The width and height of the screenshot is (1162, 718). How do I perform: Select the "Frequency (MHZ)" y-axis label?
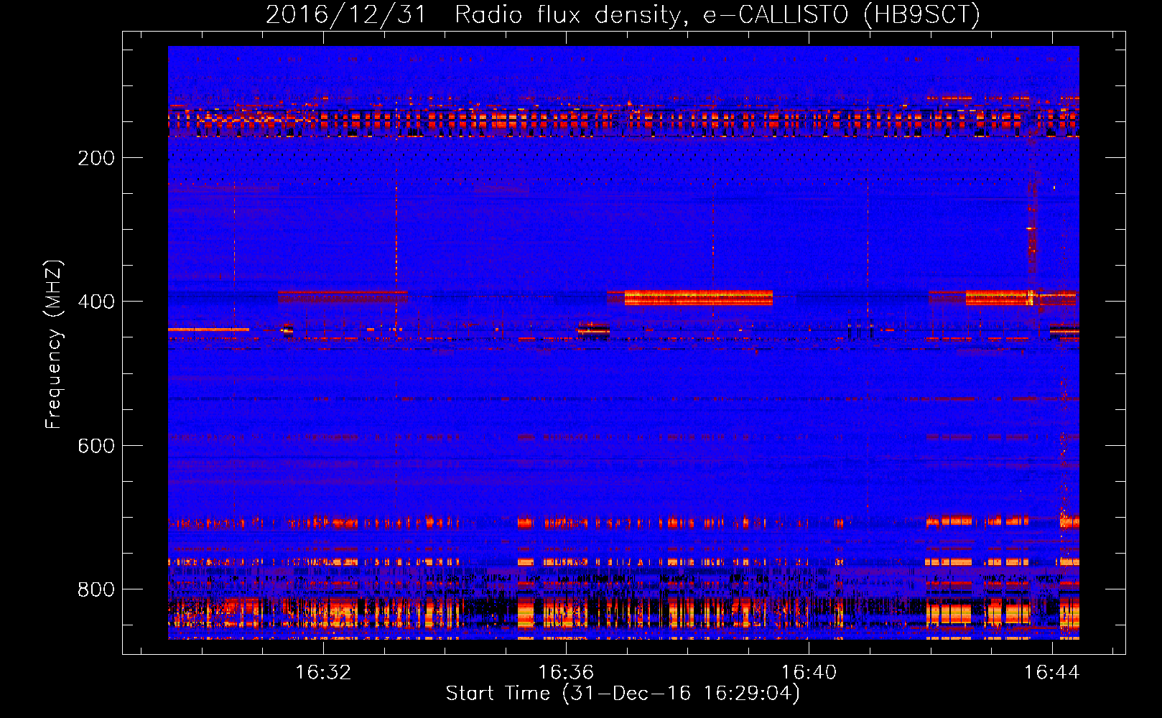coord(54,345)
